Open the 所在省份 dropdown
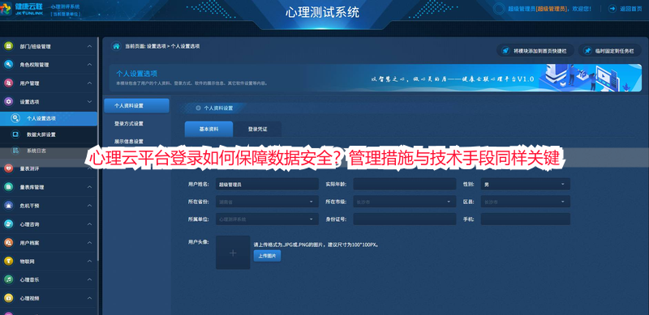This screenshot has height=315, width=649. (267, 202)
